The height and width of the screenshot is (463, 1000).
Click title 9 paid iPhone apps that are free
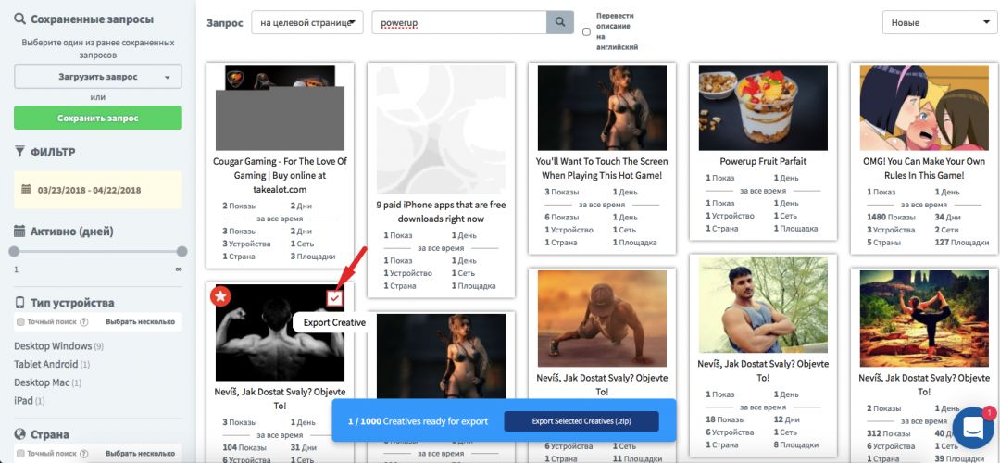441,212
